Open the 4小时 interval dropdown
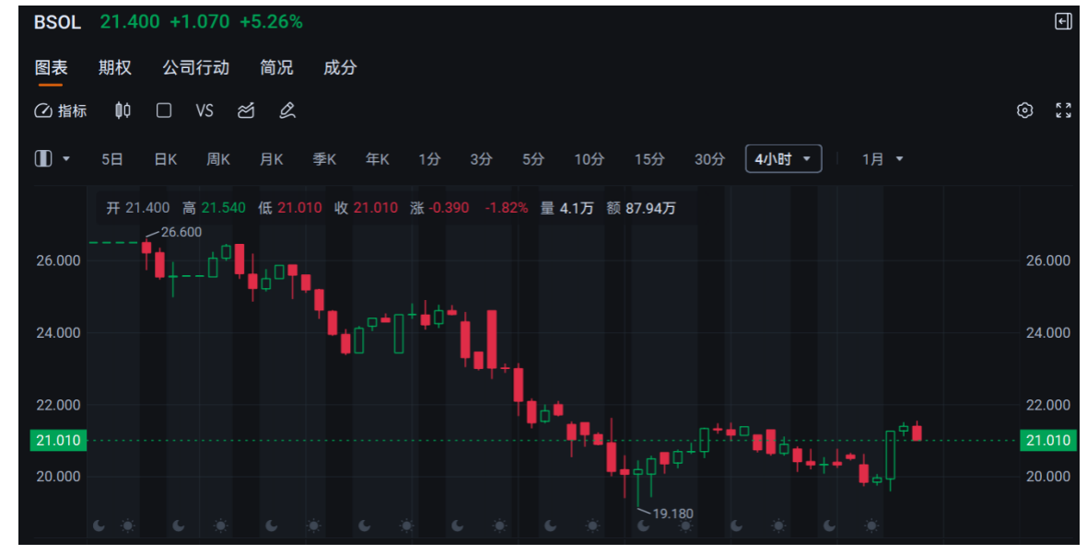The image size is (1087, 554). point(783,159)
